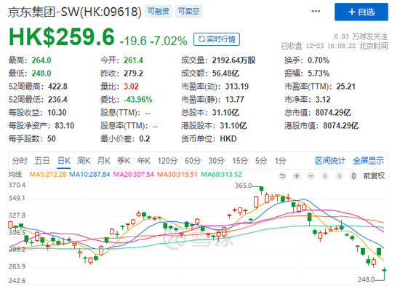400x286 pixels.
Task: Select the 周K weekly chart tab
Action: click(x=84, y=161)
